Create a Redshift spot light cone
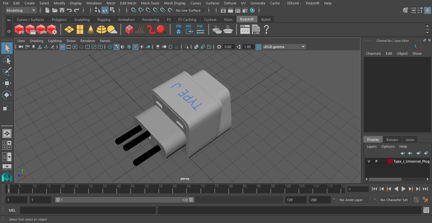Image resolution: width=432 pixels, height=223 pixels. pyautogui.click(x=90, y=29)
